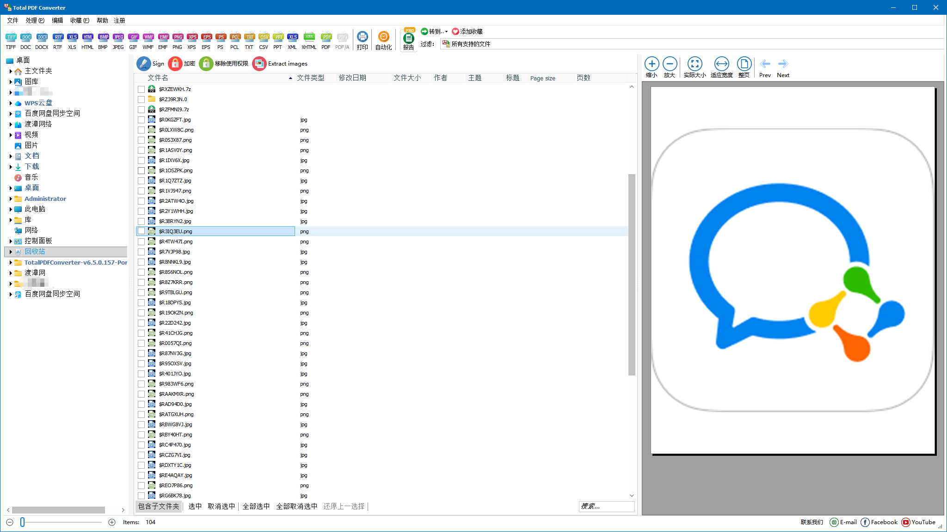This screenshot has width=947, height=532.
Task: Click in the 搜索 search field
Action: tap(607, 506)
